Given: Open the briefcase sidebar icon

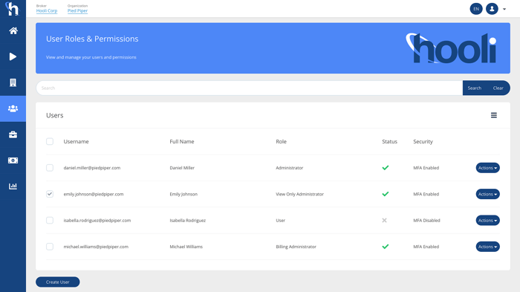Looking at the screenshot, I should tap(13, 134).
